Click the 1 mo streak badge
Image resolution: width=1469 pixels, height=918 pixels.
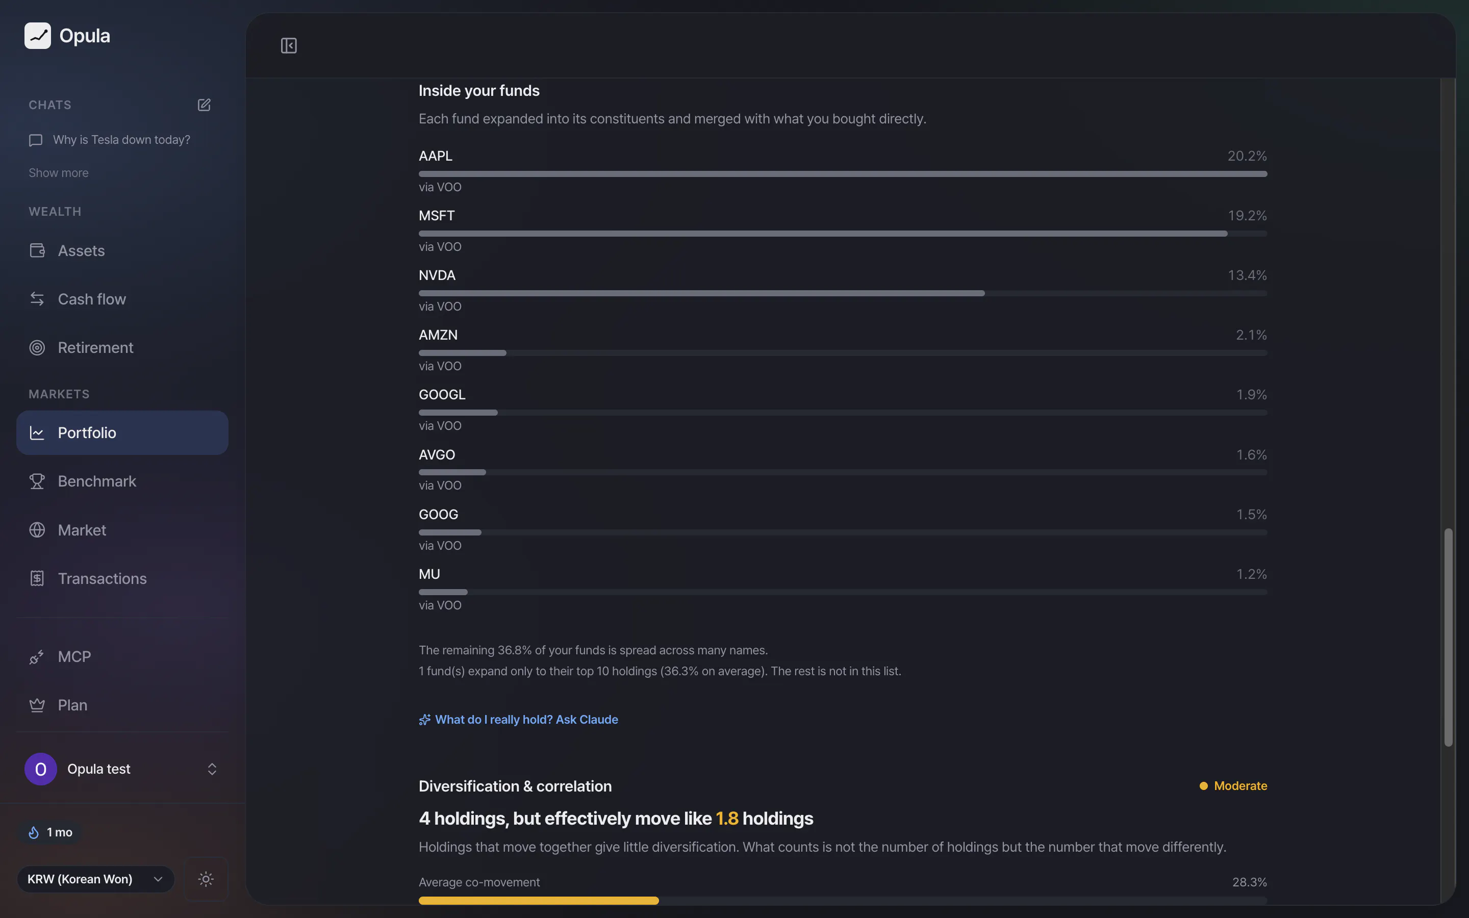(x=50, y=832)
